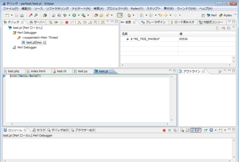239x162 pixels.
Task: Open dropdown next to Search flashlight icon
Action: point(112,15)
